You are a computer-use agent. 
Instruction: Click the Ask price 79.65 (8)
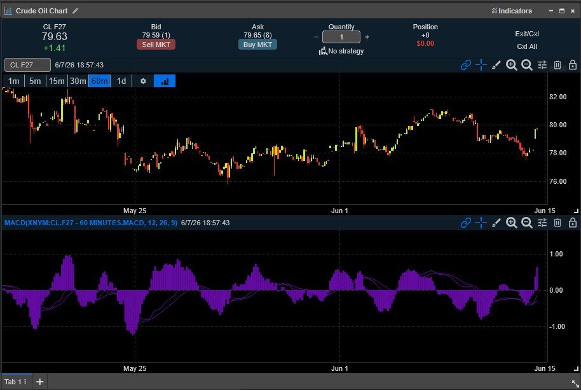(x=257, y=35)
